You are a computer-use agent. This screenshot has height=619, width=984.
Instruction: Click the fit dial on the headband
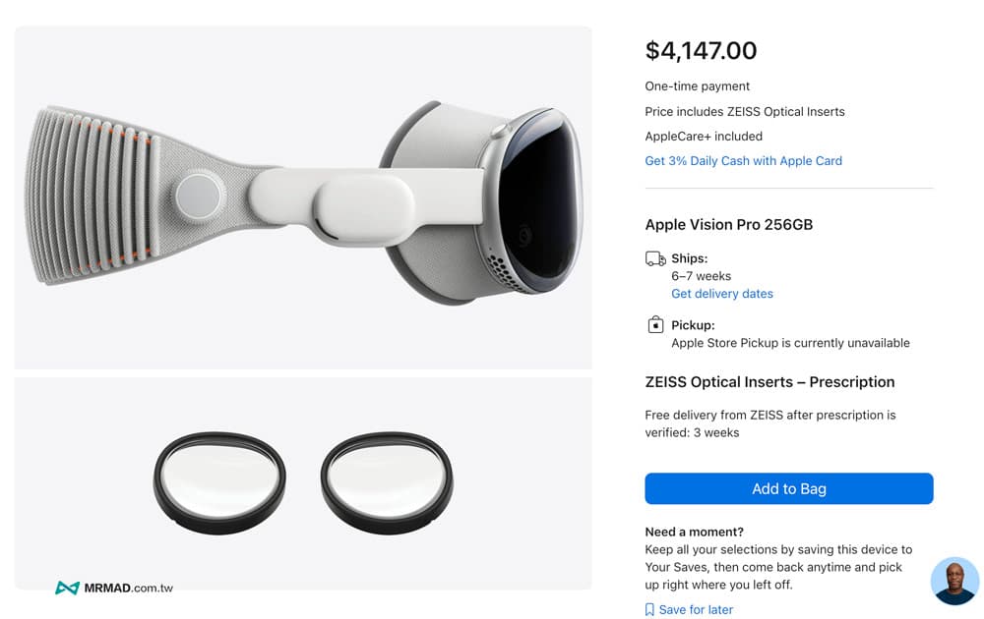click(x=199, y=195)
